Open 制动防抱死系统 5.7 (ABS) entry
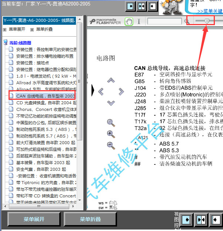 46,136
